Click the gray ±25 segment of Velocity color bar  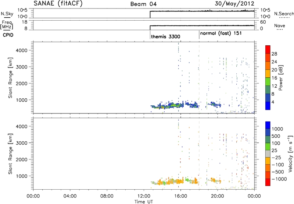coord(268,154)
